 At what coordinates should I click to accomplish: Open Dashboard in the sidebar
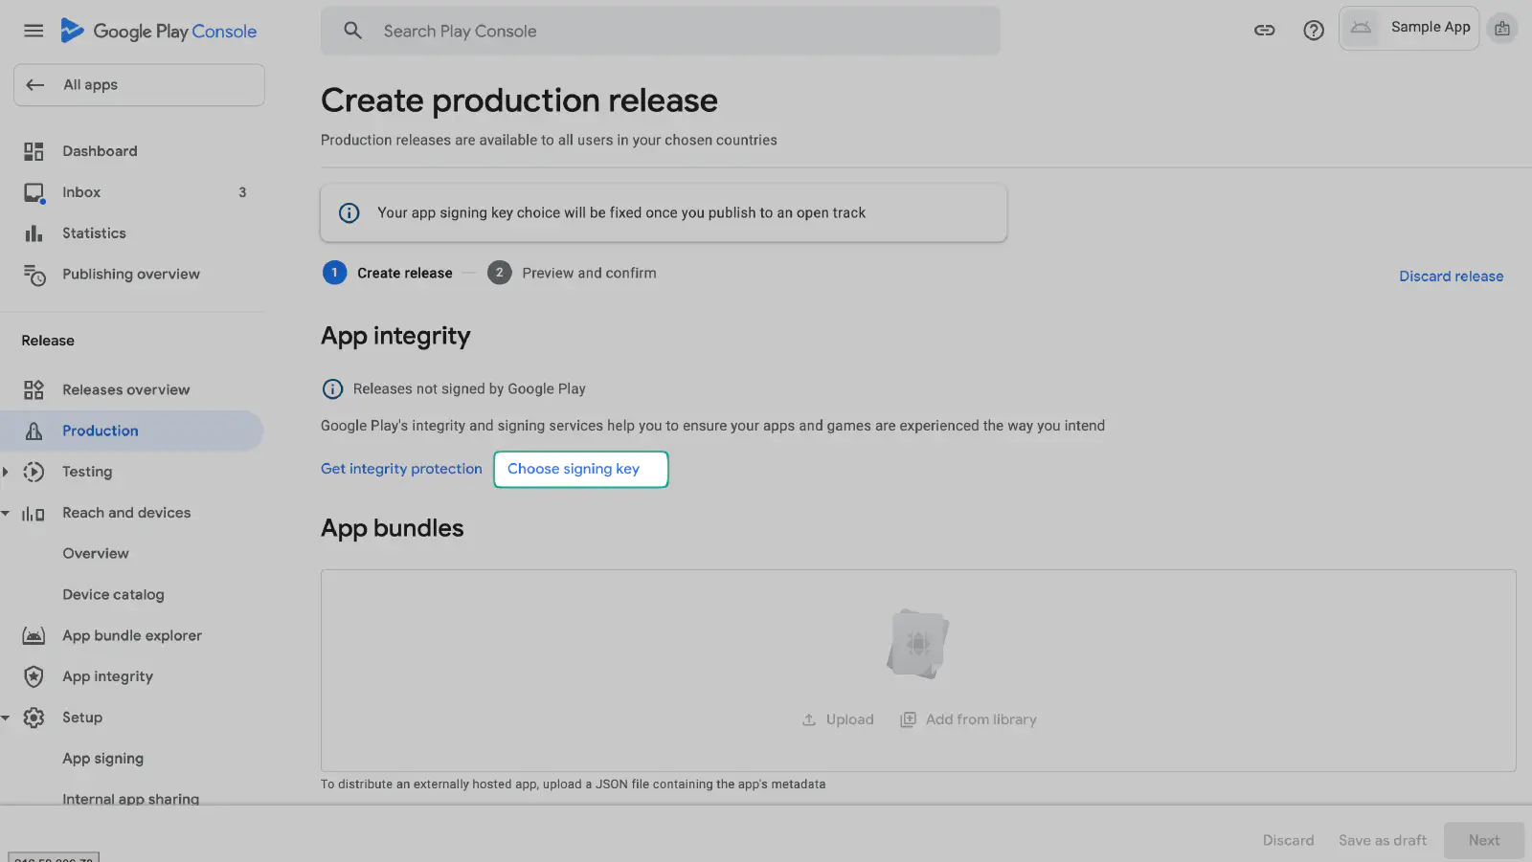coord(100,151)
